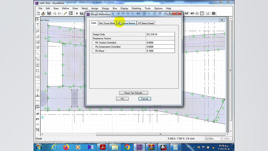268x151 pixels.
Task: Open Adobe Acrobat from the taskbar
Action: tap(103, 147)
